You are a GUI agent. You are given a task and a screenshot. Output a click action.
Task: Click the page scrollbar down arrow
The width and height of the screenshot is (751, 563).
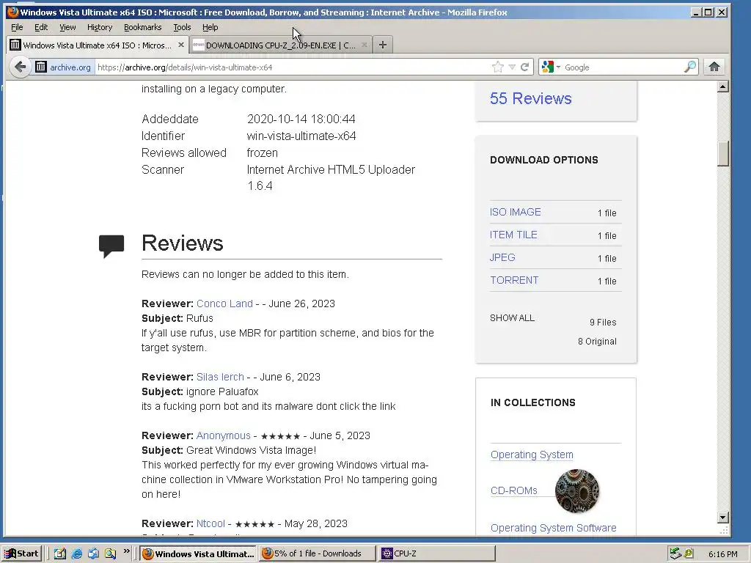click(x=723, y=517)
